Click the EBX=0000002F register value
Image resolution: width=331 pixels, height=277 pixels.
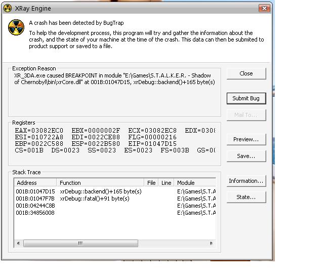click(x=96, y=131)
